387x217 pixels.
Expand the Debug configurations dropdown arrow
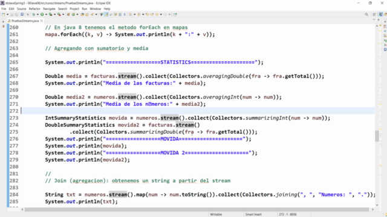[37, 14]
